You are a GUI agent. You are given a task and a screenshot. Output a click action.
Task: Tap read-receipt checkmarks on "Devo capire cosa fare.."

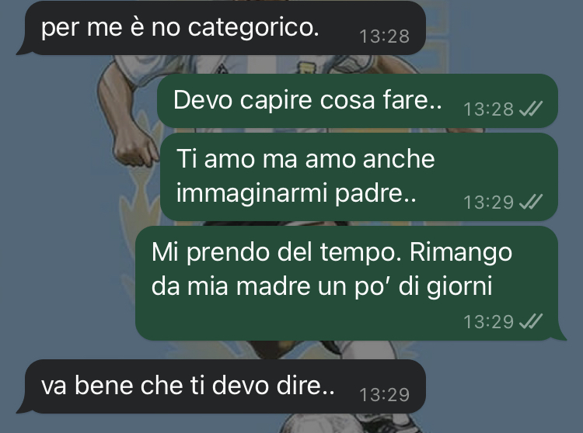(531, 109)
